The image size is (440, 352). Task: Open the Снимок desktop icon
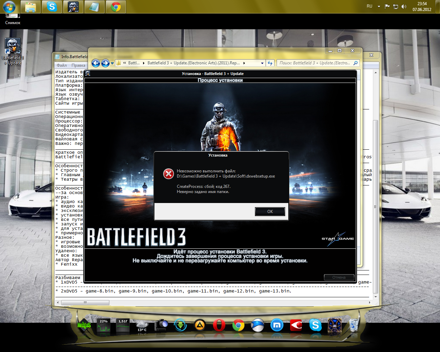(x=13, y=20)
